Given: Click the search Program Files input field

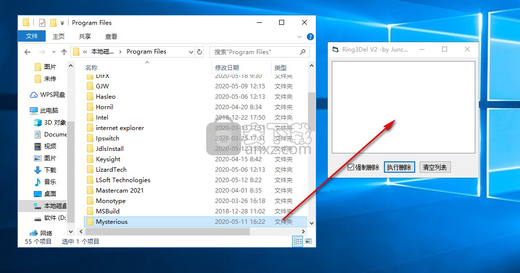Looking at the screenshot, I should pos(255,52).
